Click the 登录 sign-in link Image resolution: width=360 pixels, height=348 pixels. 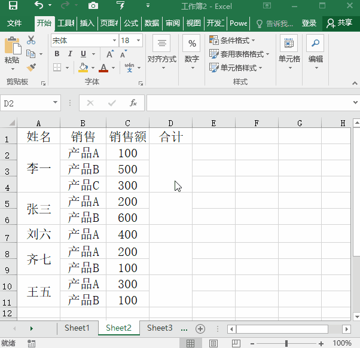coord(309,23)
